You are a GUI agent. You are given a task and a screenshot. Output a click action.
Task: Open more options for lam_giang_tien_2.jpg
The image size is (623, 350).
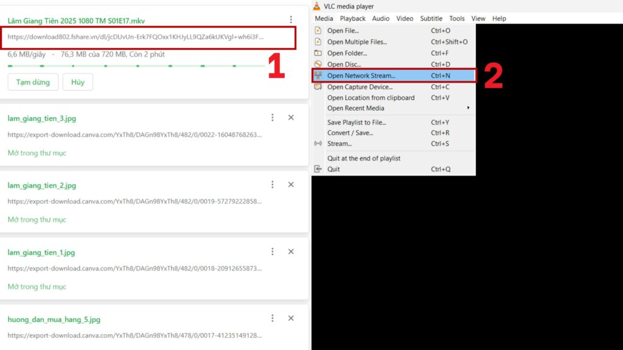(273, 185)
